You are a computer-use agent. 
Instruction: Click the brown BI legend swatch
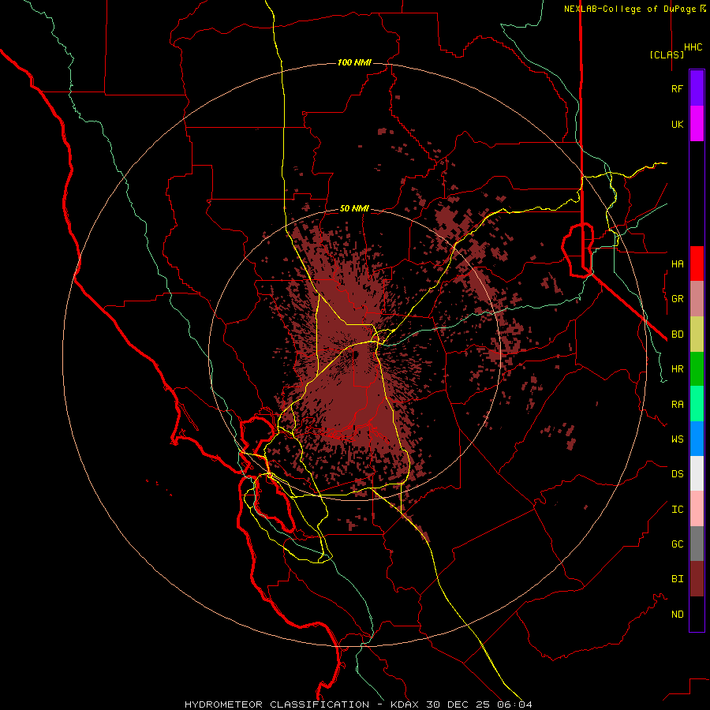(x=697, y=579)
